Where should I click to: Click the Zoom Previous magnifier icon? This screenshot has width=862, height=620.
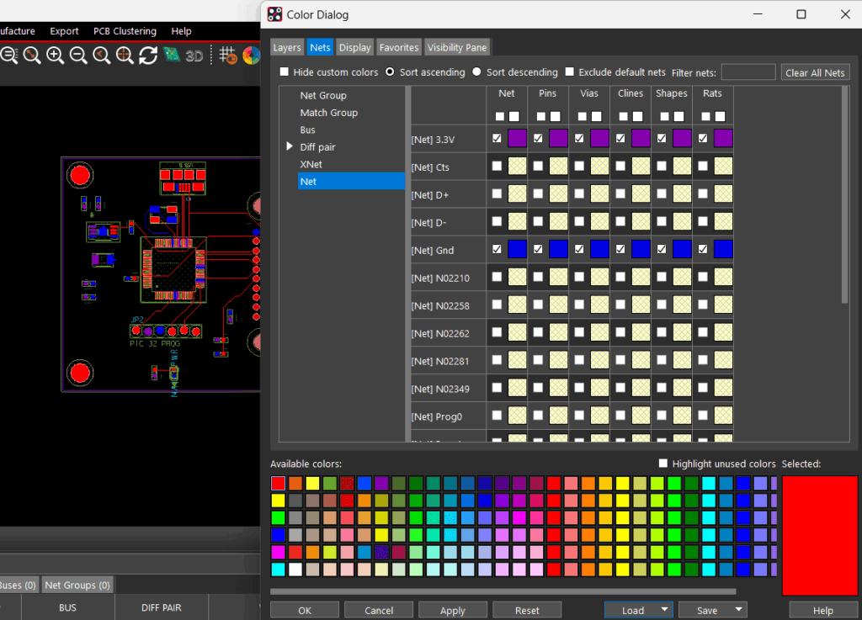pos(101,56)
